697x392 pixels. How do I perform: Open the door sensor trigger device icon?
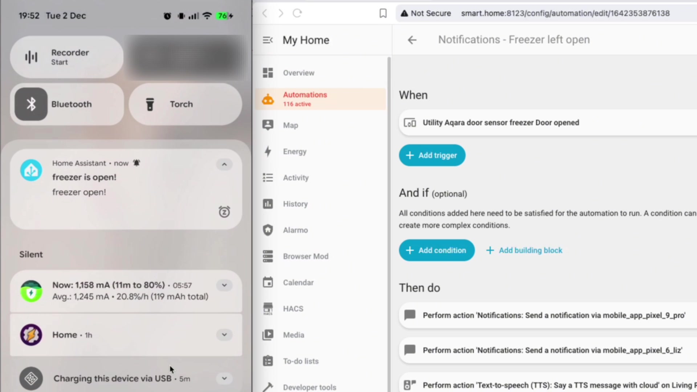[410, 123]
